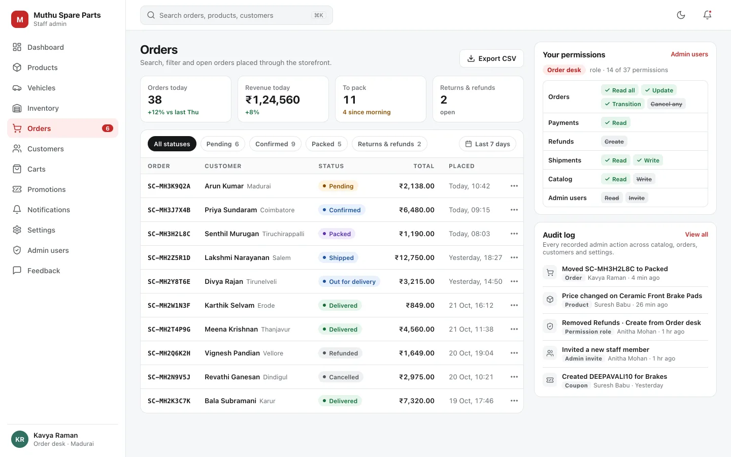Click the Revenue today card
The width and height of the screenshot is (731, 457).
coord(283,99)
